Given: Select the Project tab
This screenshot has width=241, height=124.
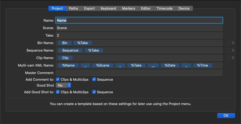Looking at the screenshot, I should 57,9.
